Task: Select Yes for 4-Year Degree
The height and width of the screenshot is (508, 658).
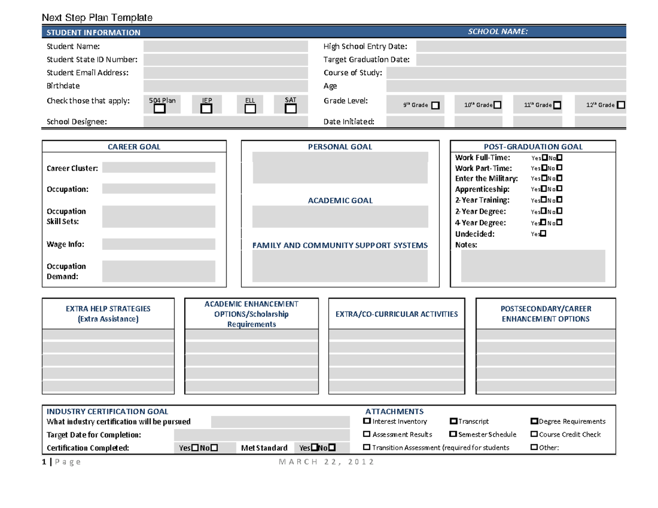Action: click(544, 223)
